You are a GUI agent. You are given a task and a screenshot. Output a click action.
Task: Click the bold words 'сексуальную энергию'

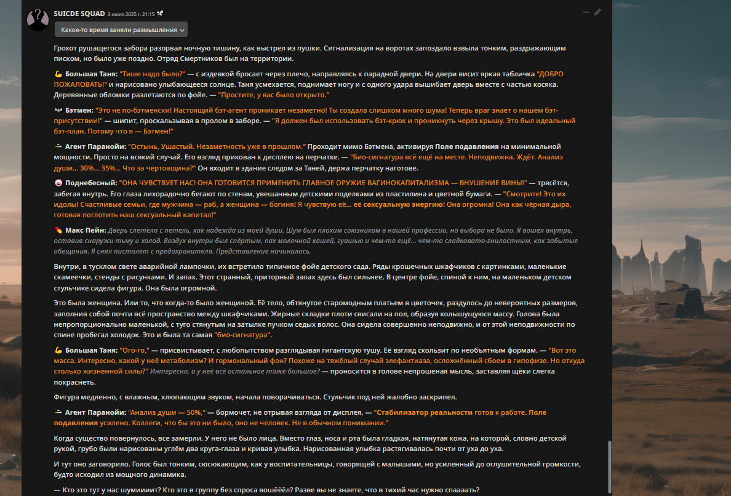[x=403, y=205]
